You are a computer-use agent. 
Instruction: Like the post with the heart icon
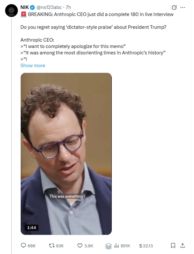[x=80, y=246]
